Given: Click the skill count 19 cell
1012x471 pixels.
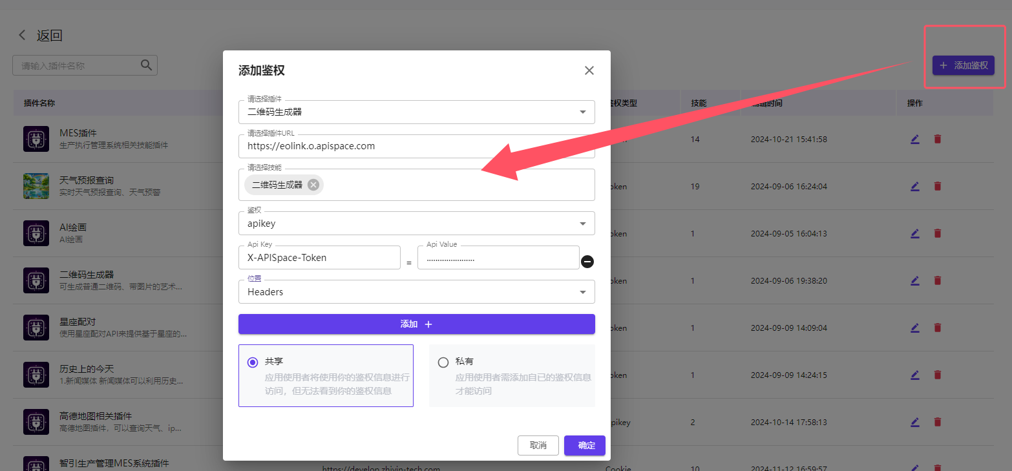Looking at the screenshot, I should click(x=695, y=186).
